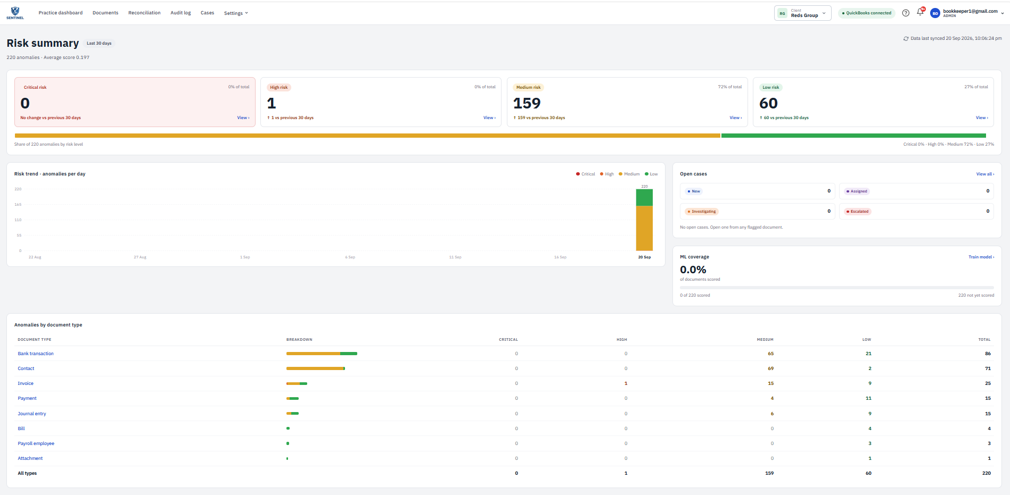Click the low green segment of share bar
Image resolution: width=1010 pixels, height=495 pixels.
[853, 136]
